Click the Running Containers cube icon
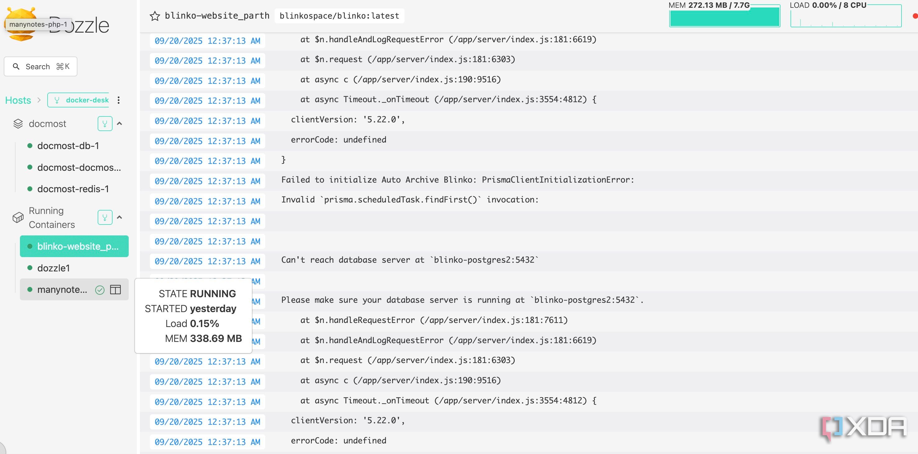The height and width of the screenshot is (454, 918). [x=18, y=217]
